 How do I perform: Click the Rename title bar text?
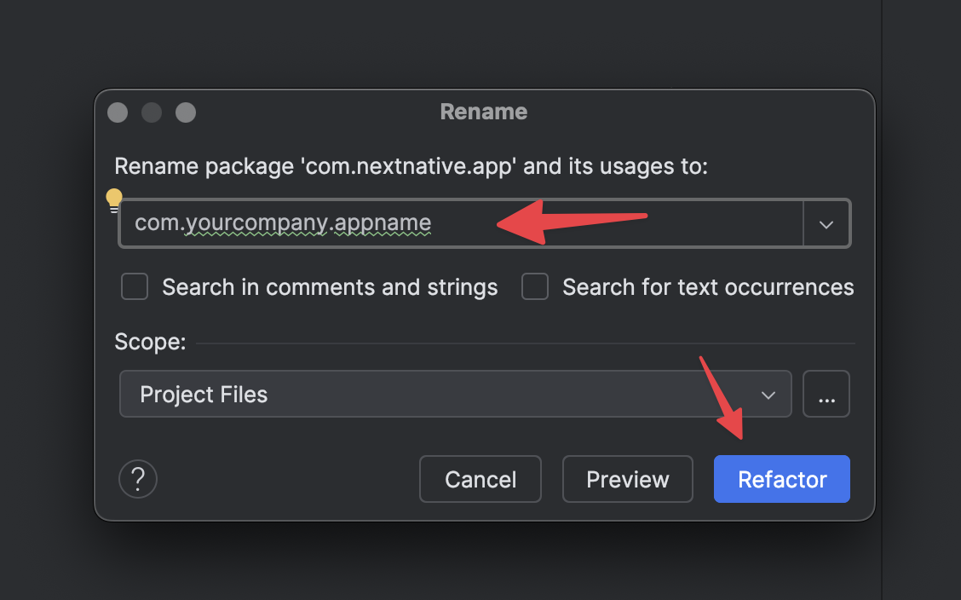pyautogui.click(x=483, y=112)
